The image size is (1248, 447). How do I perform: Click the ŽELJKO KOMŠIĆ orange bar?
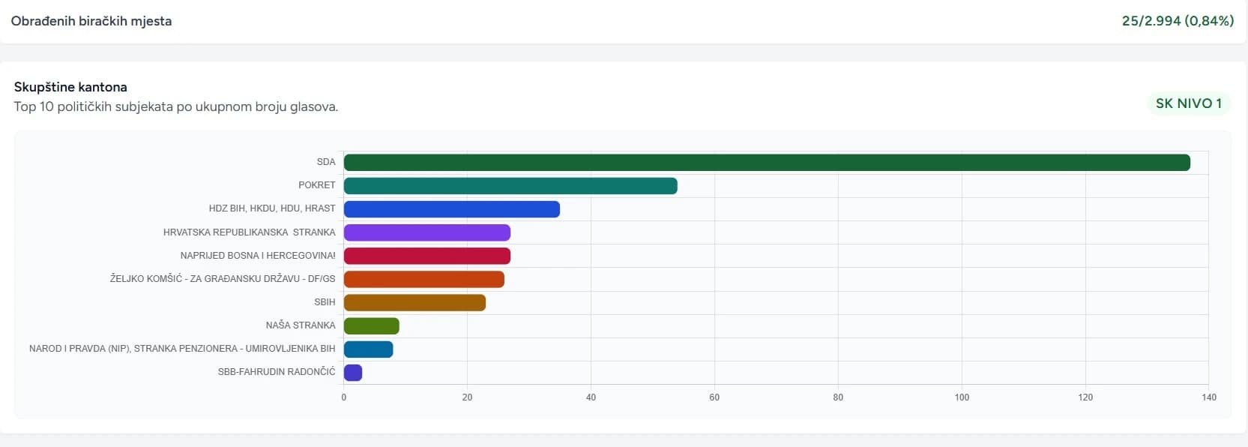click(x=424, y=279)
